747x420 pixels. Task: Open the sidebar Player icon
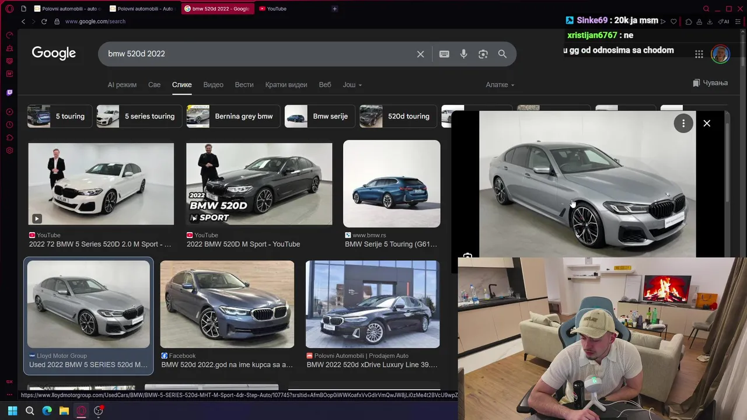click(x=9, y=111)
